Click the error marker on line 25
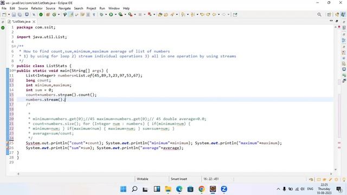The image size is (347, 195). pos(8,143)
